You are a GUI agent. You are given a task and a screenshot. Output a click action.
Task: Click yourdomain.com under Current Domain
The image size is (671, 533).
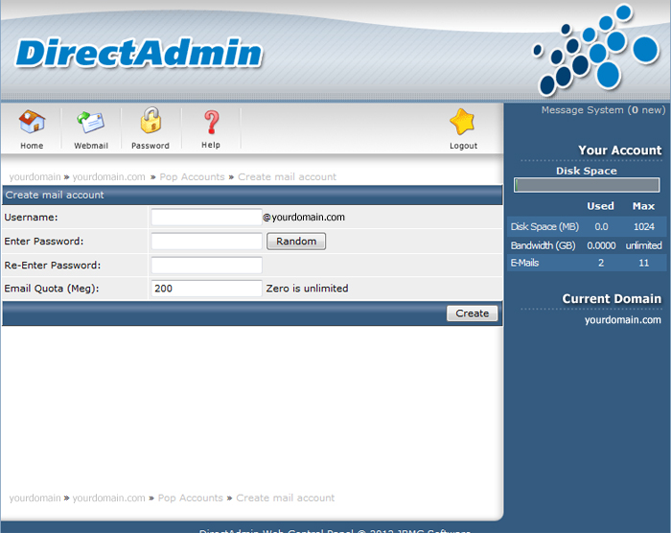[x=623, y=320]
